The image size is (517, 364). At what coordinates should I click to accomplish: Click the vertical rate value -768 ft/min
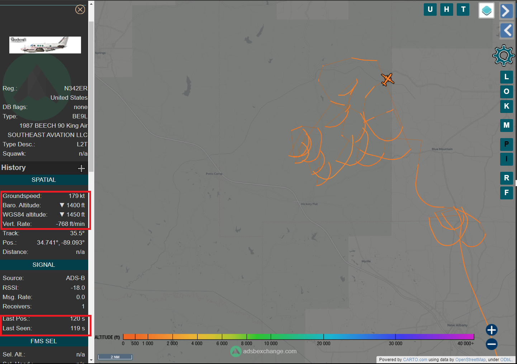(x=70, y=224)
